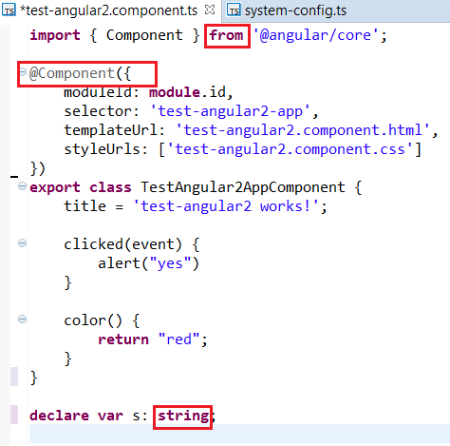
Task: Click the 'alert' function call
Action: [x=119, y=263]
